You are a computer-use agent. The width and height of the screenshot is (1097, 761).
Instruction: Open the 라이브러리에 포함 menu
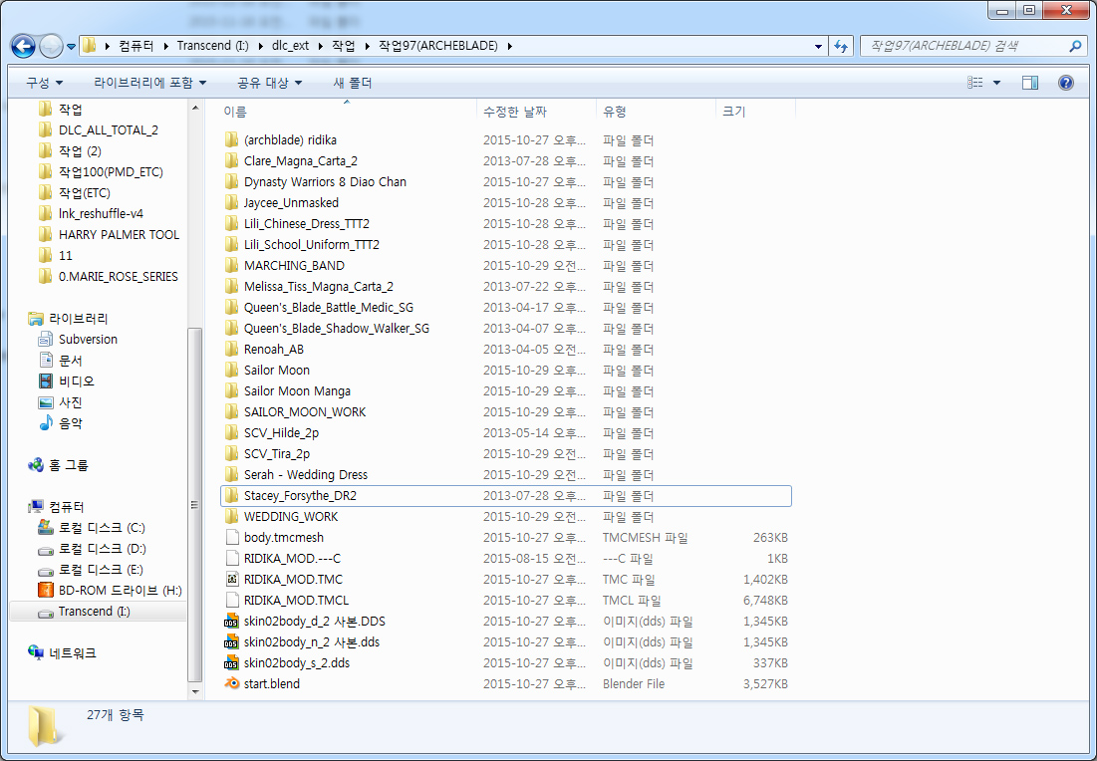pyautogui.click(x=149, y=83)
